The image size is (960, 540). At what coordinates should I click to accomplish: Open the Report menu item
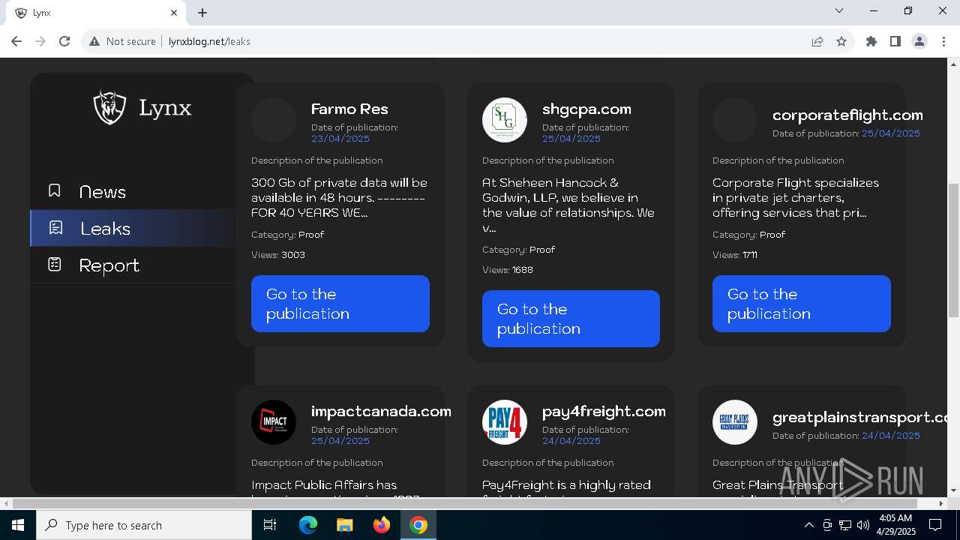[109, 265]
